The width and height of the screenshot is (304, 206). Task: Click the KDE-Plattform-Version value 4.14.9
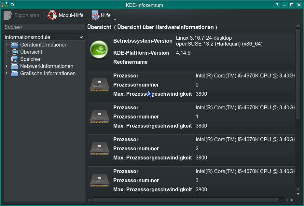pyautogui.click(x=183, y=53)
